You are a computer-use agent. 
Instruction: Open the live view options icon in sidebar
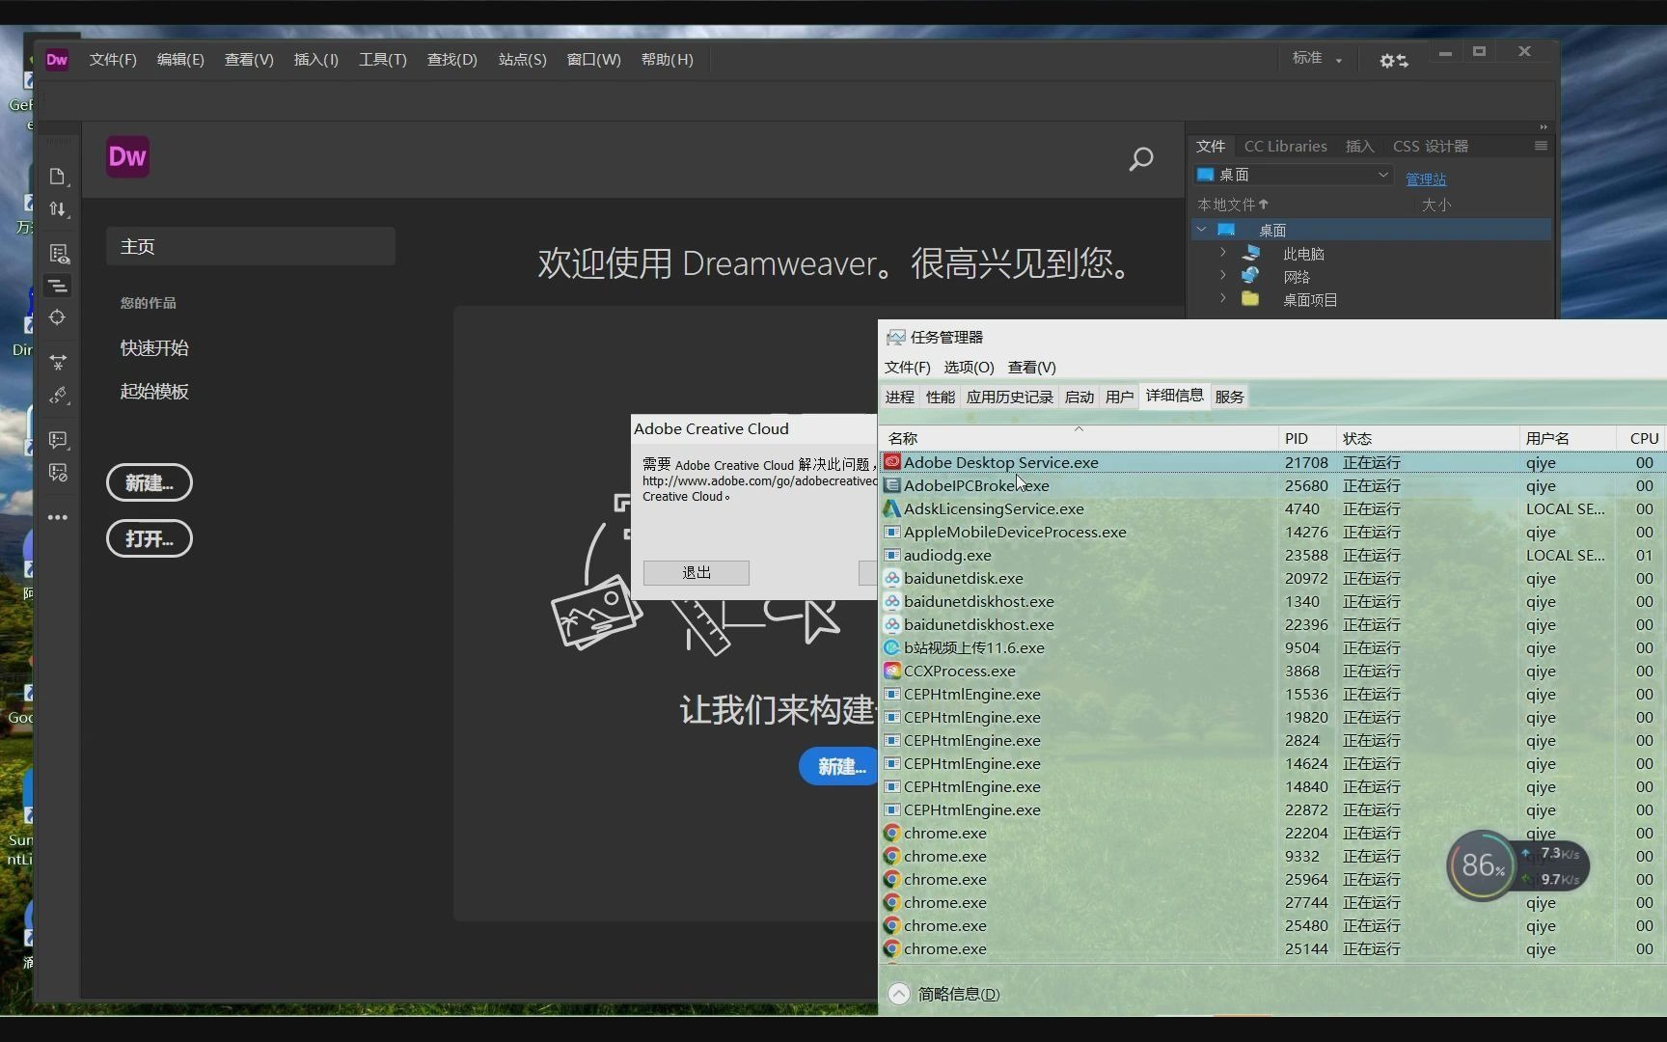click(x=59, y=254)
